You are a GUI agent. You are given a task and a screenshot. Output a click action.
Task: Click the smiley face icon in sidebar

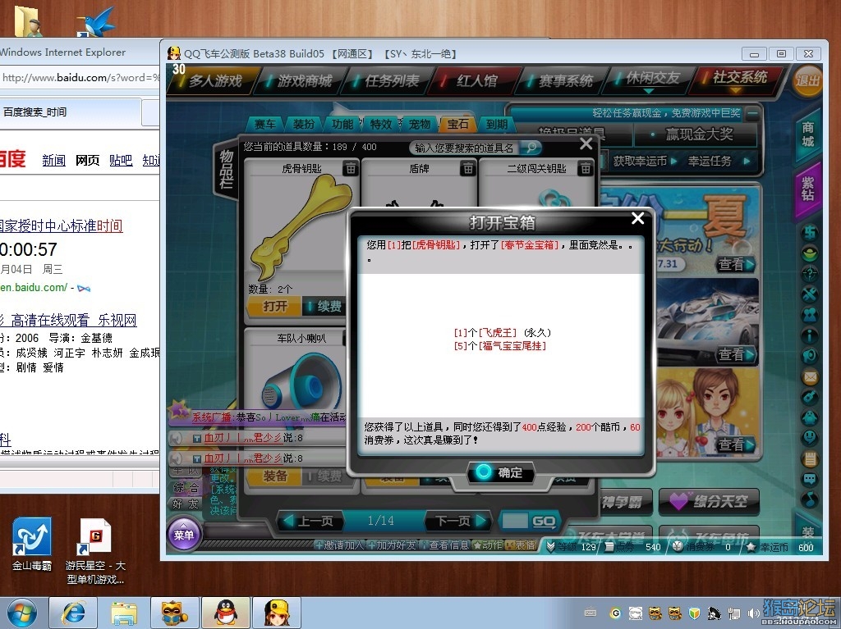[809, 438]
